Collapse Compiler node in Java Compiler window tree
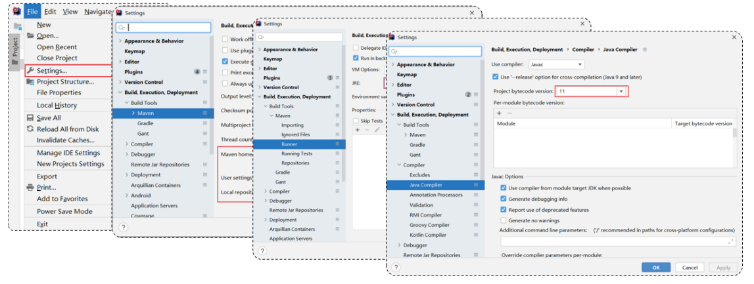The width and height of the screenshot is (754, 284). 400,165
